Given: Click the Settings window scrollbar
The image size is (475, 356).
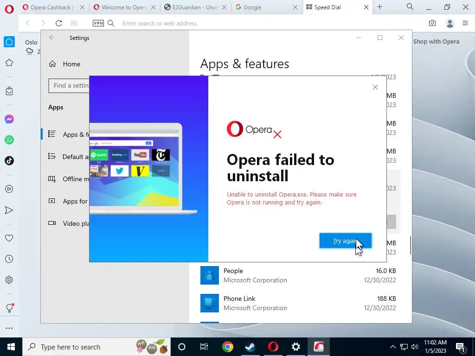Looking at the screenshot, I should [410, 246].
